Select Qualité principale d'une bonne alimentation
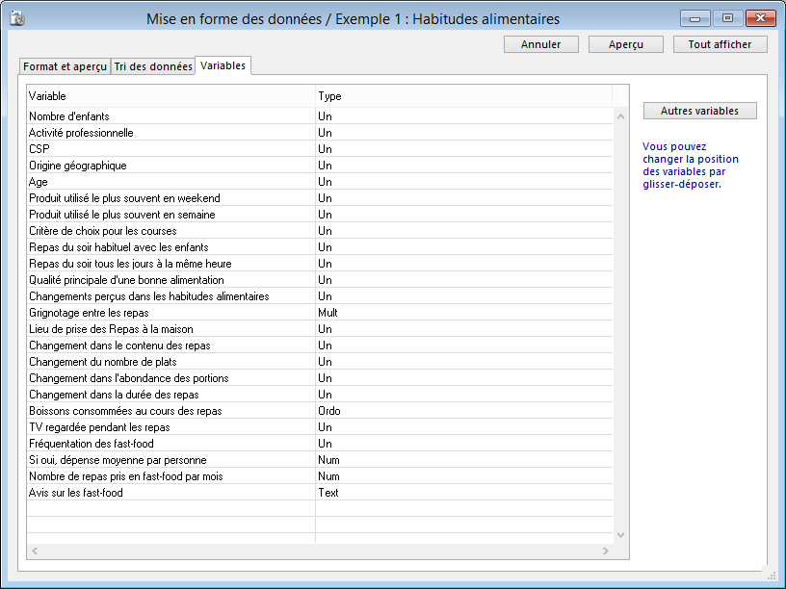This screenshot has width=786, height=589. 320,280
